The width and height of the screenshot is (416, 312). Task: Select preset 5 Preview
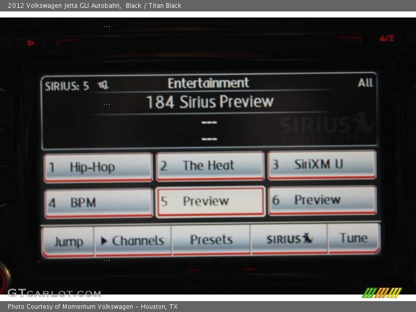pyautogui.click(x=211, y=202)
